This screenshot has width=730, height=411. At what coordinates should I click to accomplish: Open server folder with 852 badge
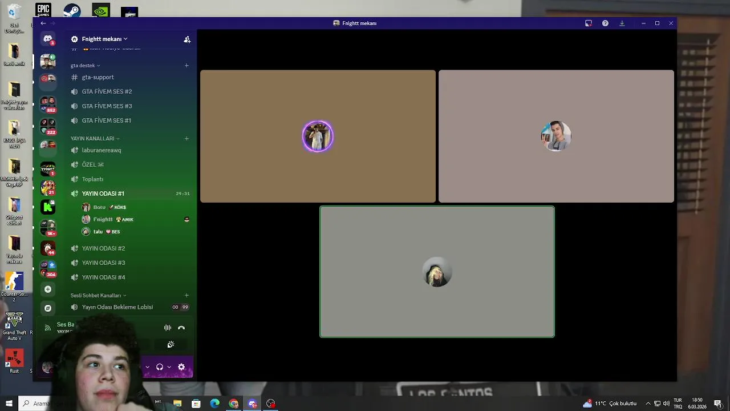click(x=48, y=104)
